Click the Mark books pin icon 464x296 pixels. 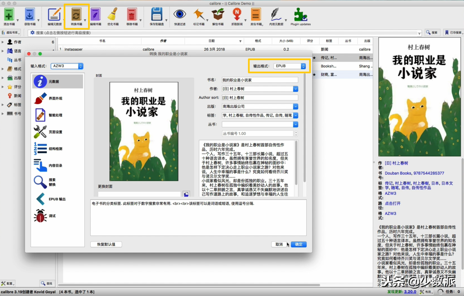point(198,15)
